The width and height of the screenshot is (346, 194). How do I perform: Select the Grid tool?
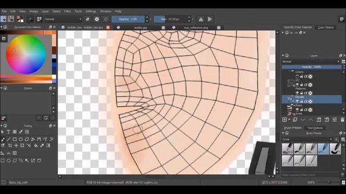15,153
